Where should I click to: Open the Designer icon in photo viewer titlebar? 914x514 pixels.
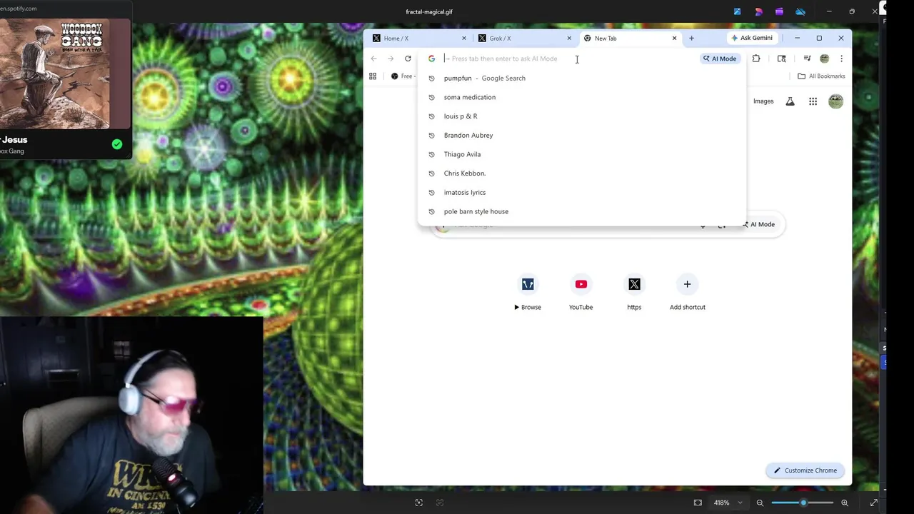(x=758, y=11)
